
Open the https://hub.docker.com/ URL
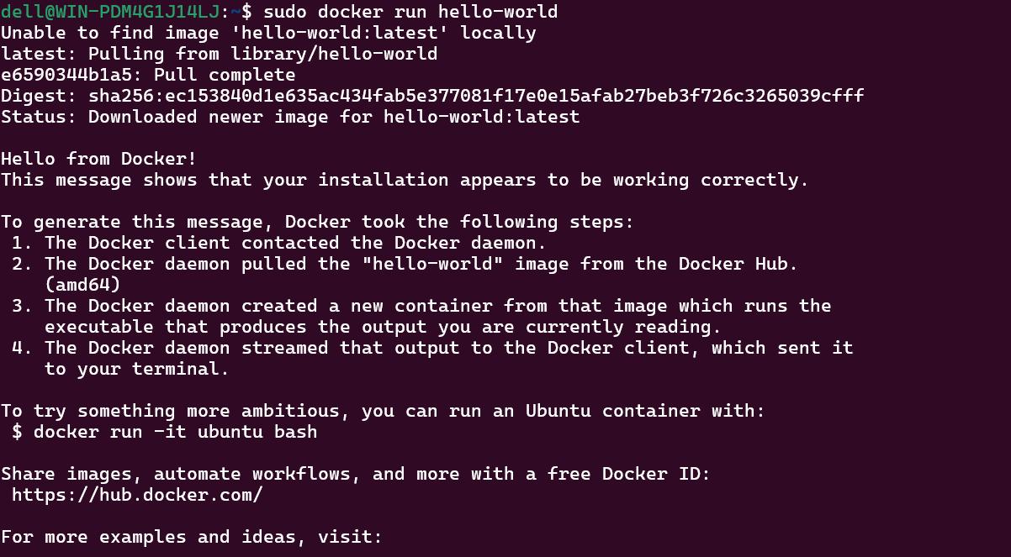(137, 495)
